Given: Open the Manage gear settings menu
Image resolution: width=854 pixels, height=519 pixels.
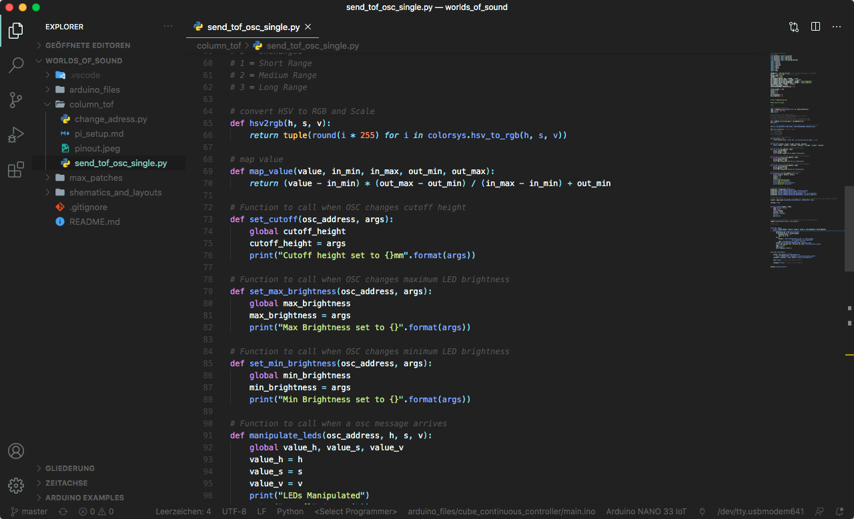Looking at the screenshot, I should [16, 485].
